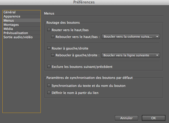Enable Router à gauche/droite checkbox
This screenshot has height=123, width=169.
pyautogui.click(x=49, y=48)
